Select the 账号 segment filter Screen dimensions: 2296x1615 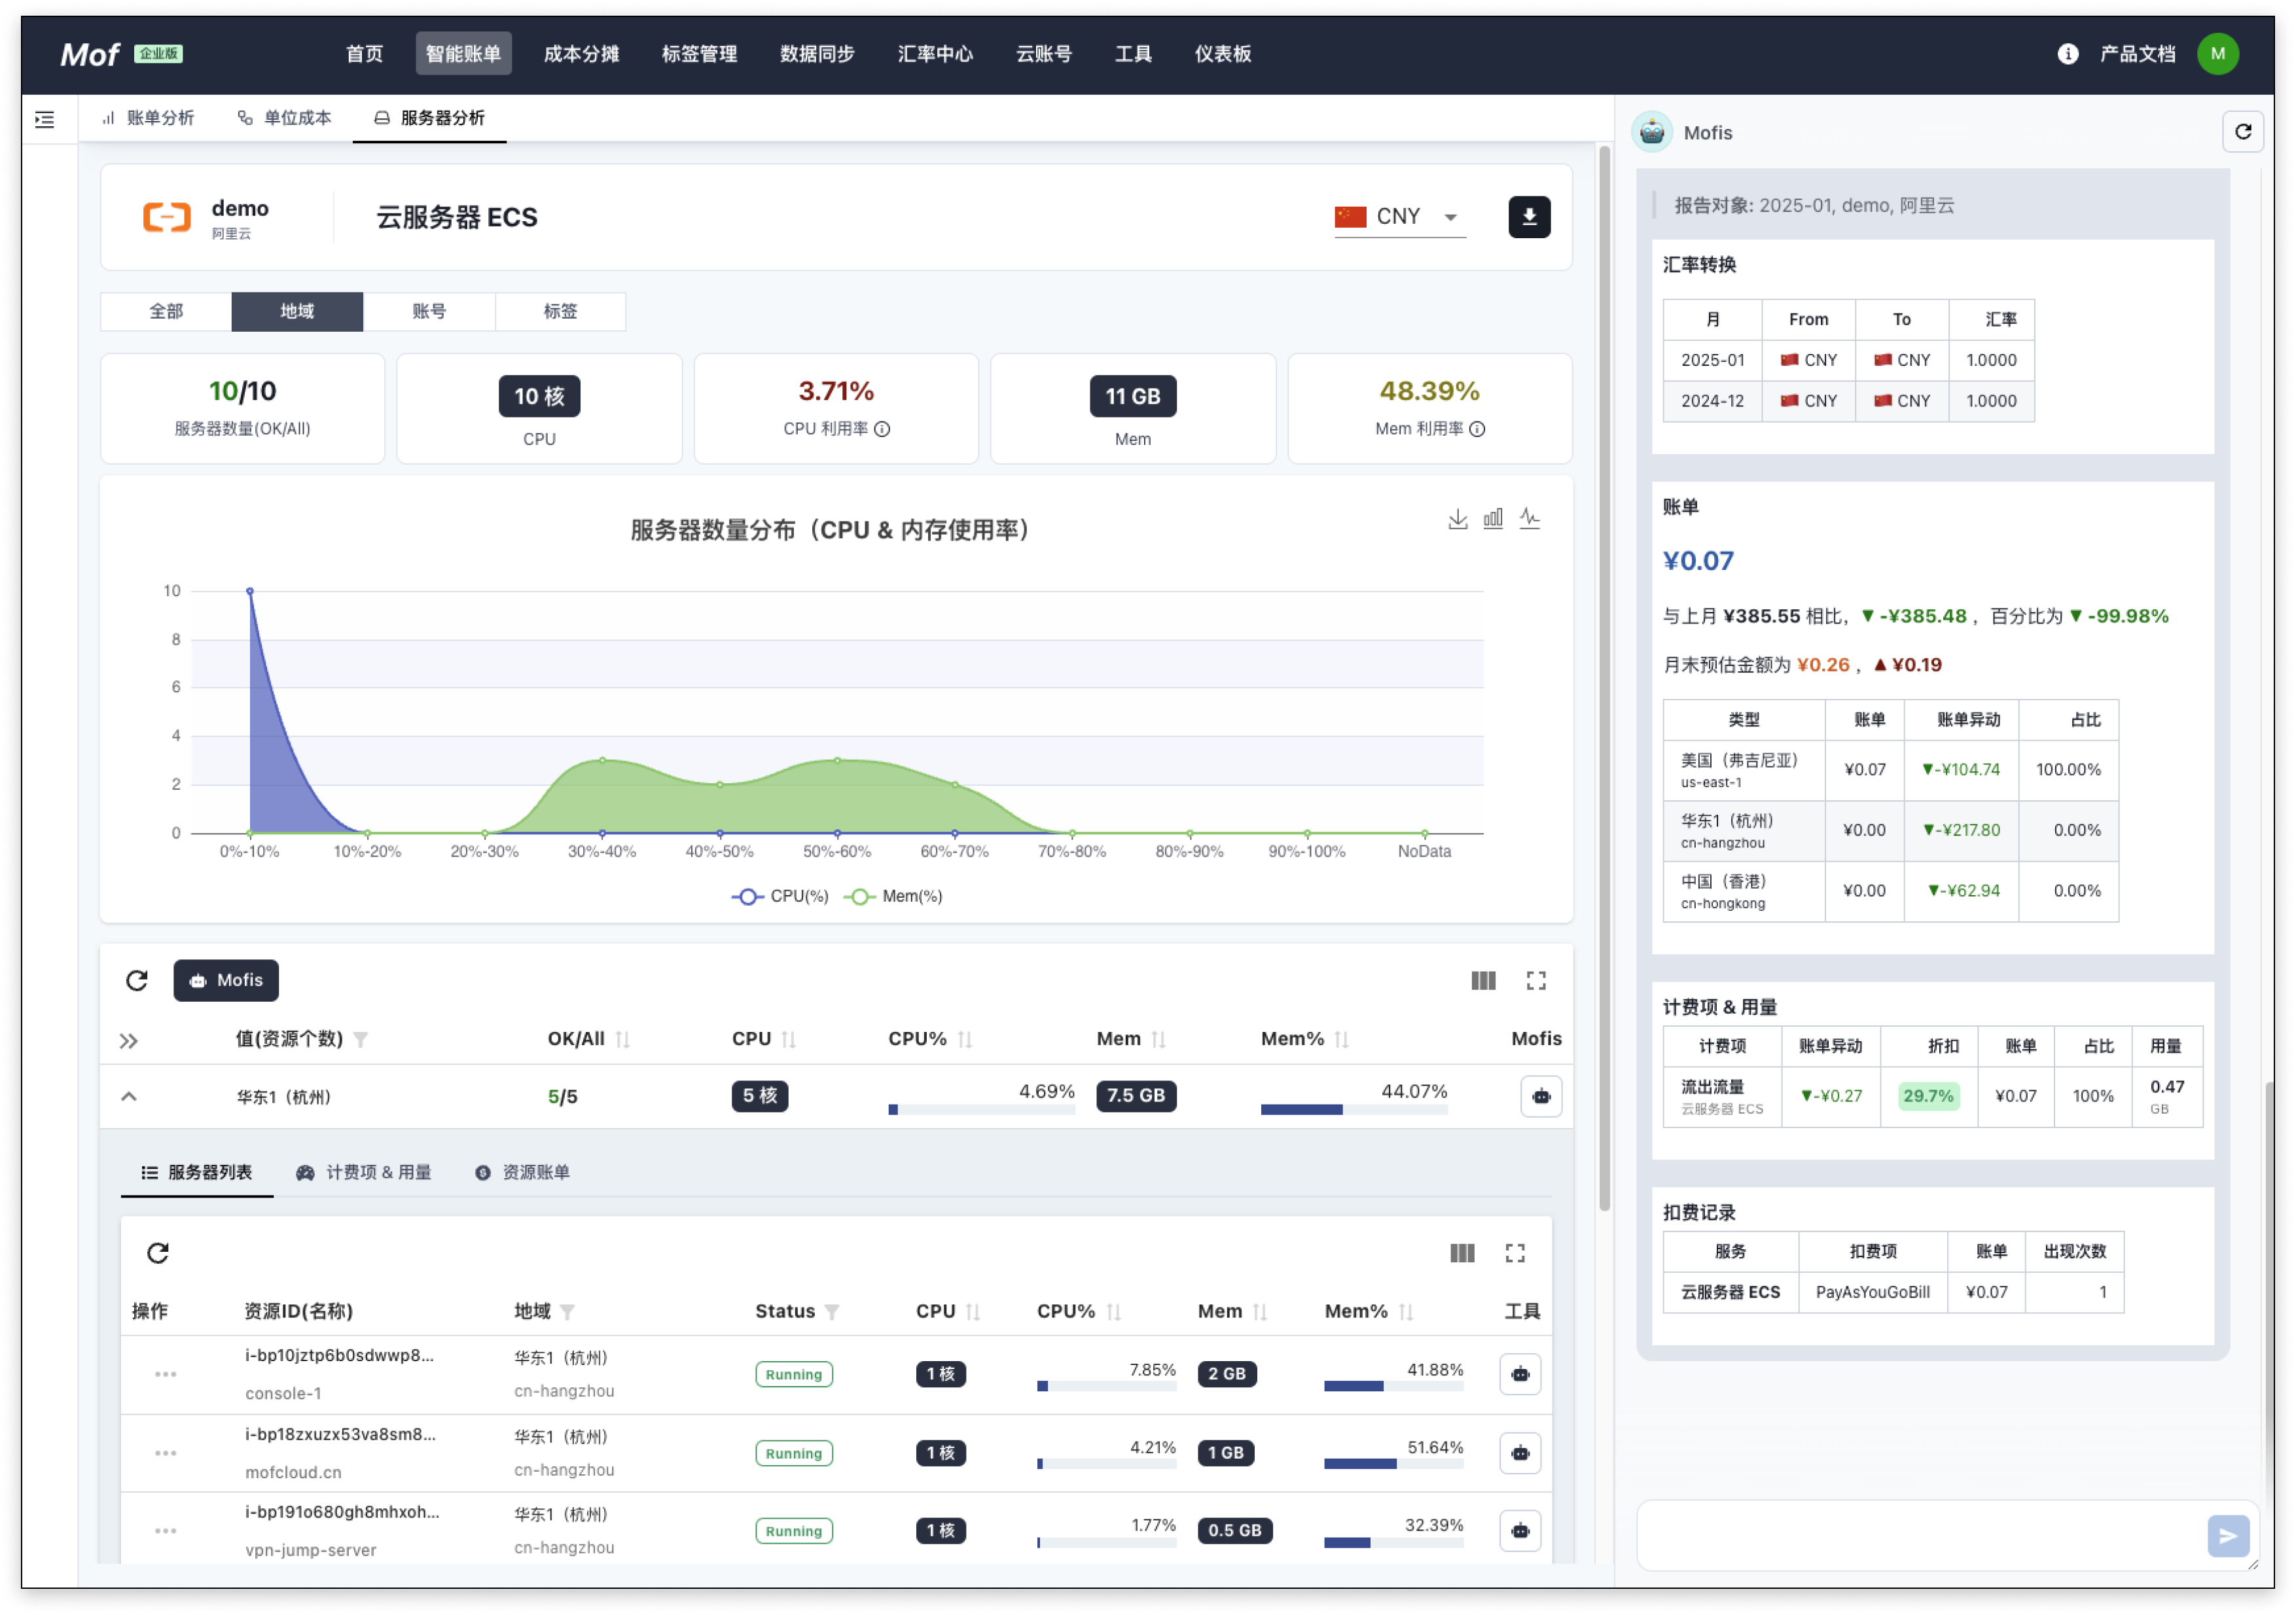429,311
